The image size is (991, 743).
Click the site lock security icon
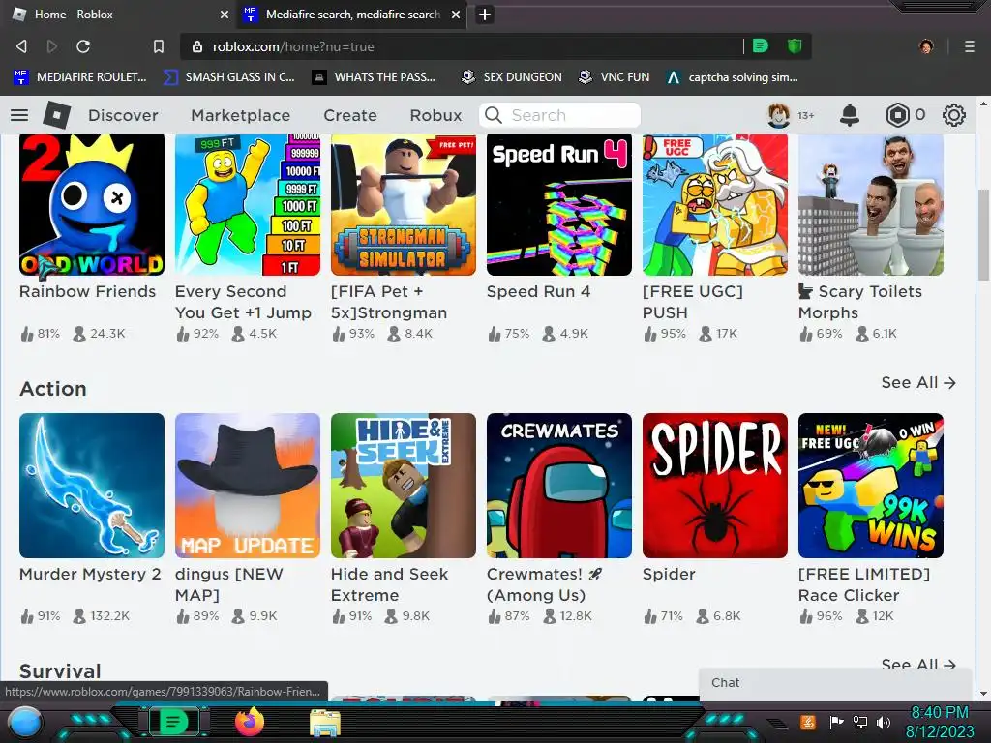[x=197, y=46]
